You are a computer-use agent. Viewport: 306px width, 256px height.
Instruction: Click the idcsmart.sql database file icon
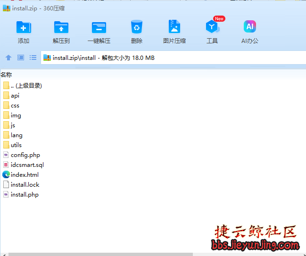point(6,165)
